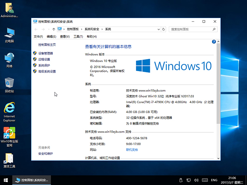Click the 400-1234-5678 phone number text
Viewport: 247px width, 185px height.
(137, 138)
